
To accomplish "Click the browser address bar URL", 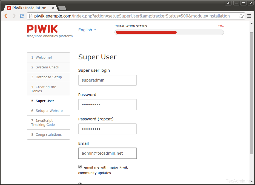I will (131, 16).
